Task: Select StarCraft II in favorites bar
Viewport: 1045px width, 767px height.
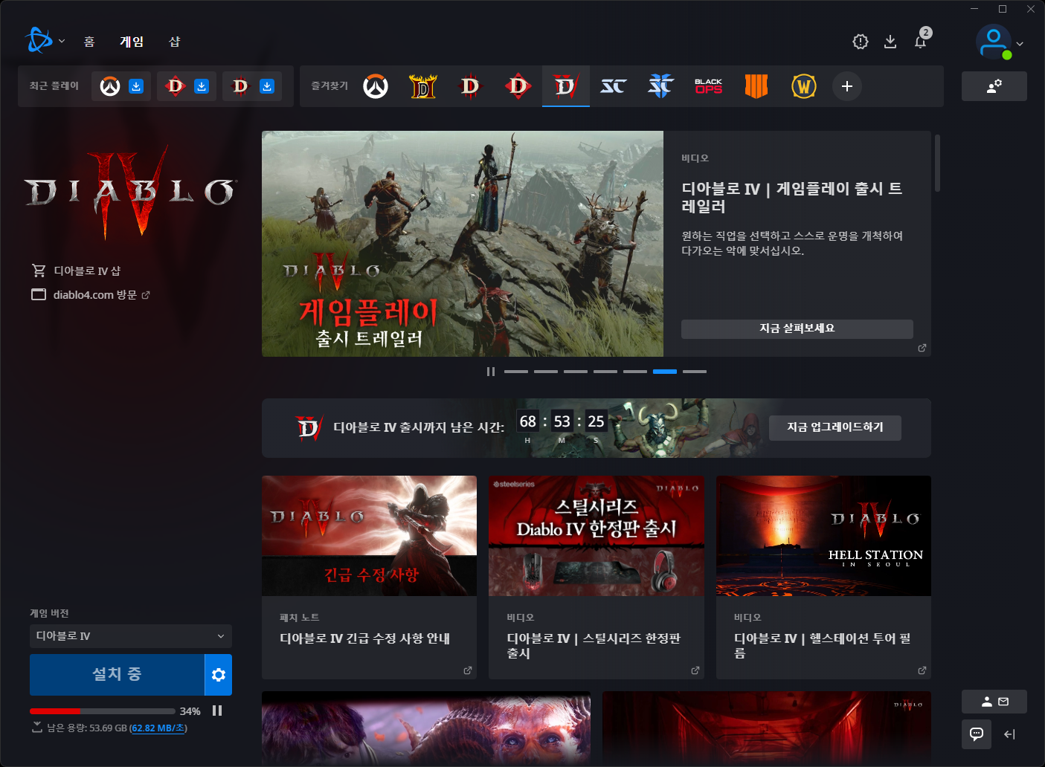Action: click(x=660, y=86)
